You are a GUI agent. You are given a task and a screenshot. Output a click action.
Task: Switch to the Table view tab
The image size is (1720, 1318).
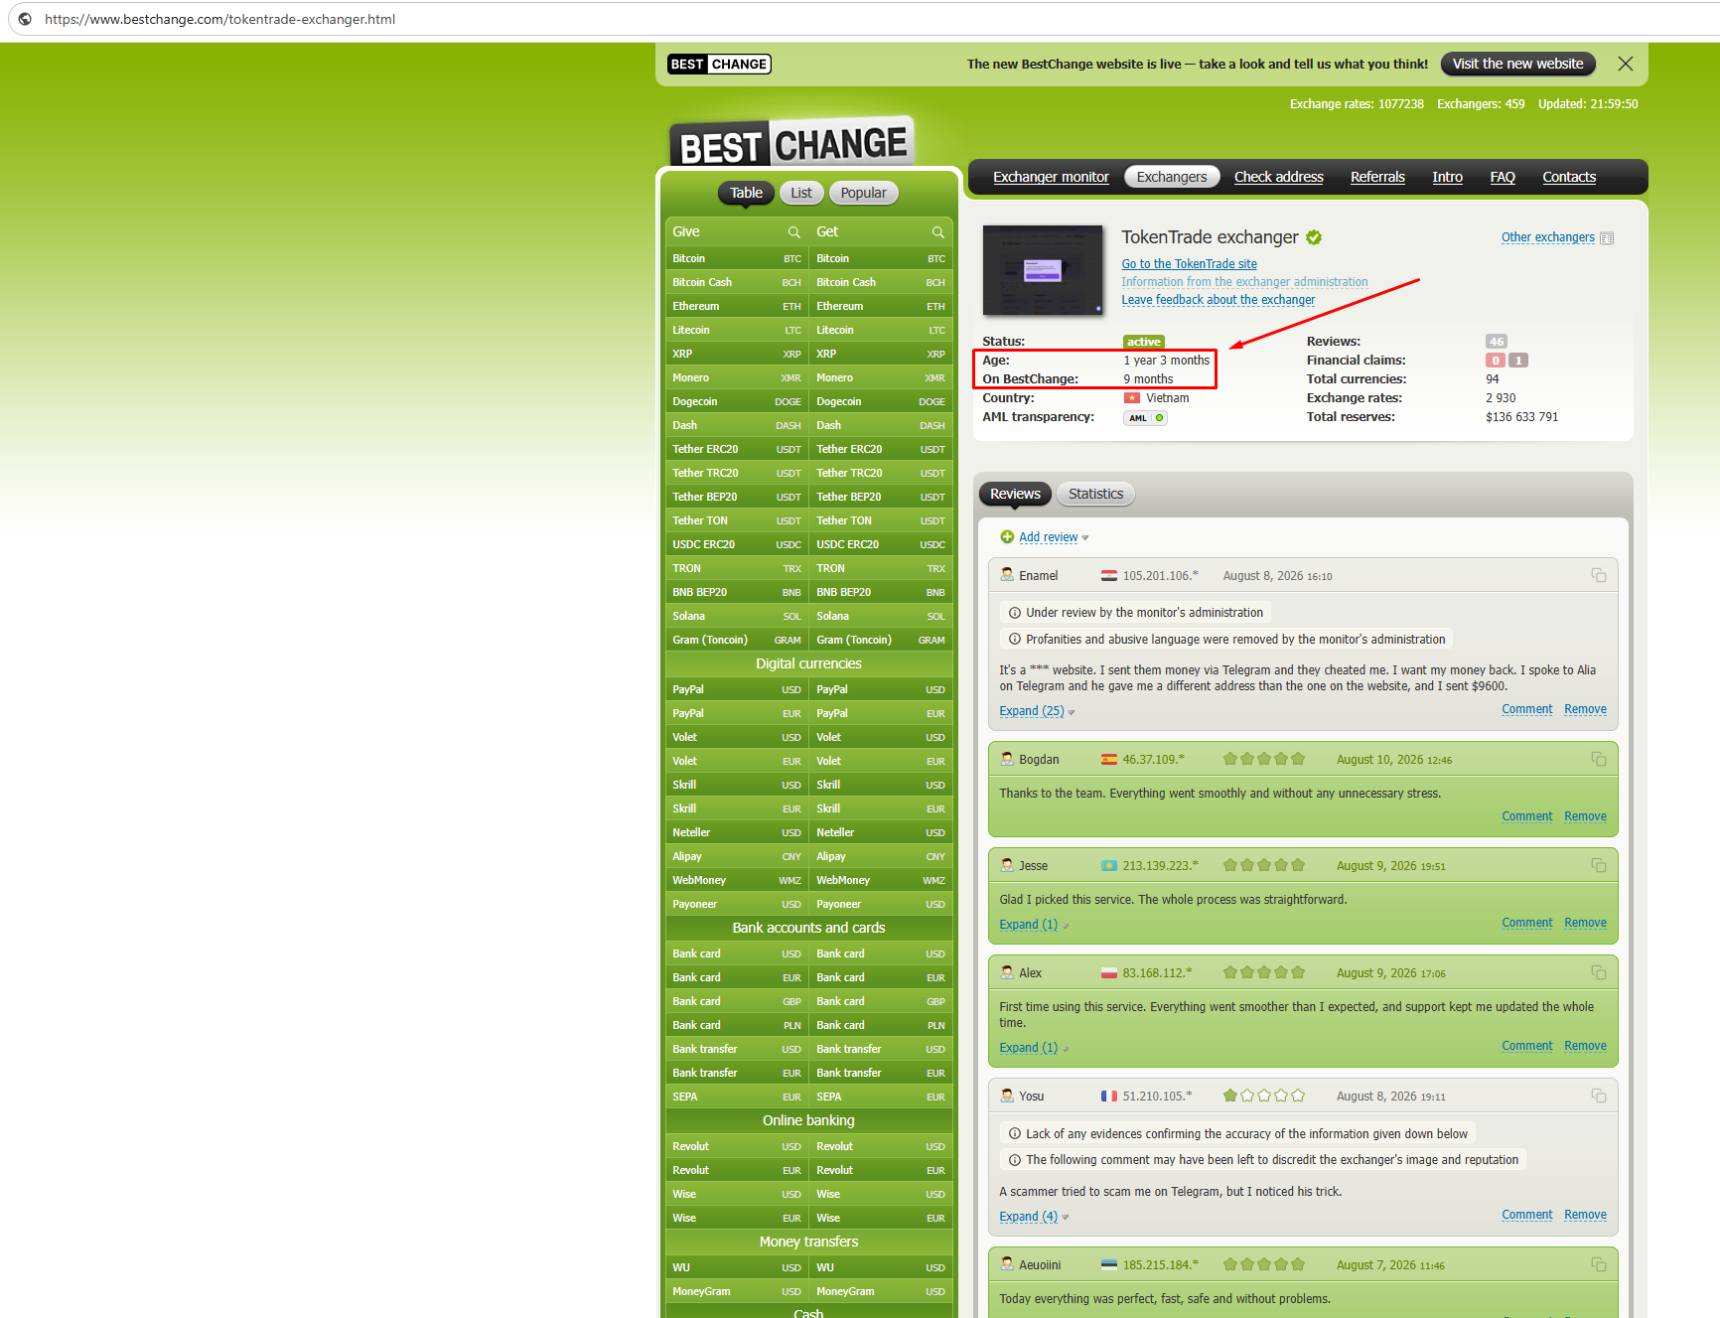click(x=746, y=193)
